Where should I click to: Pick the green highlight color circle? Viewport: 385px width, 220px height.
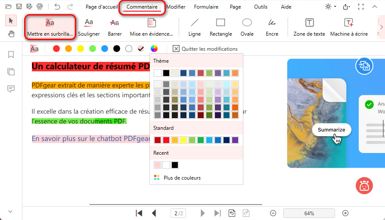coord(93,49)
